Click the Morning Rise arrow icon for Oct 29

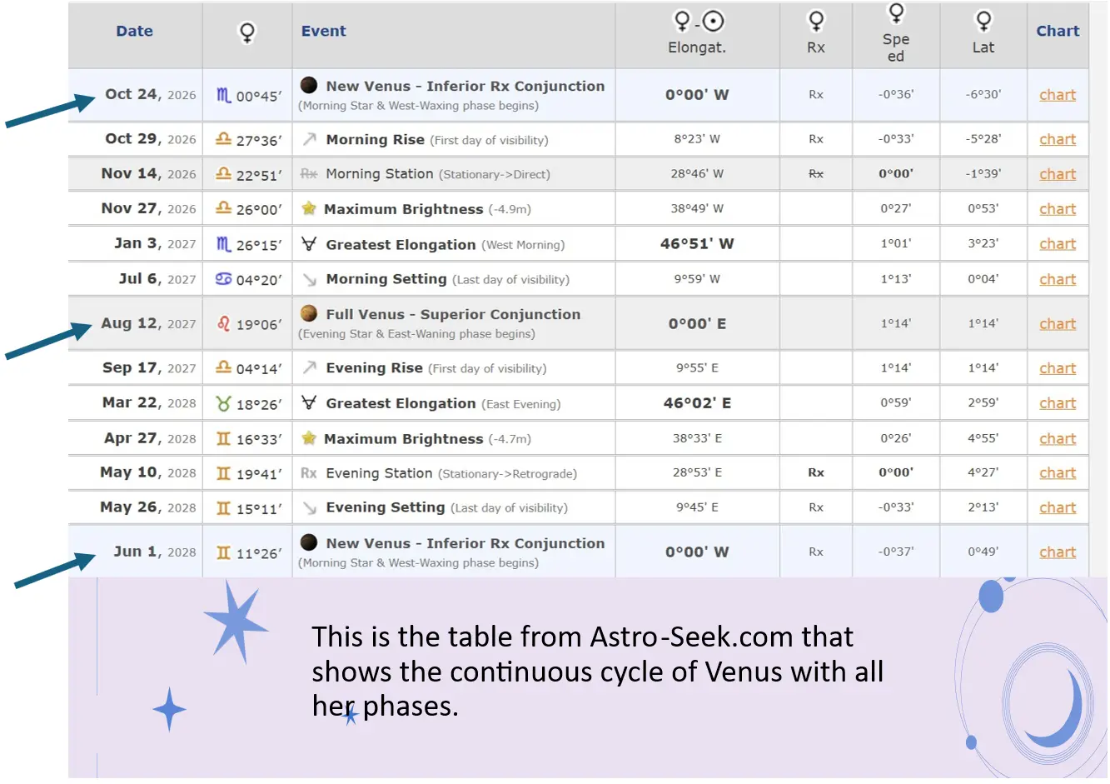click(310, 139)
